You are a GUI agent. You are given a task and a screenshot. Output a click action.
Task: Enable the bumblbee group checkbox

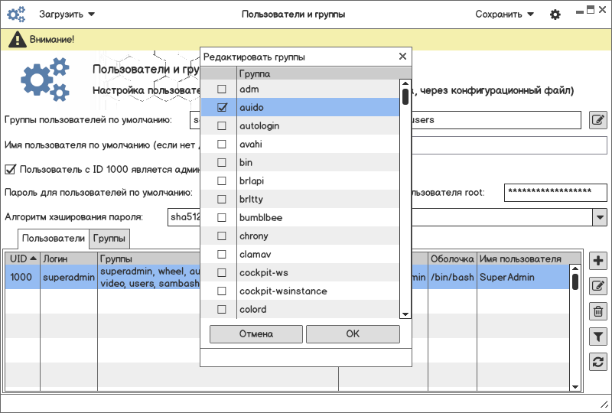pos(222,218)
